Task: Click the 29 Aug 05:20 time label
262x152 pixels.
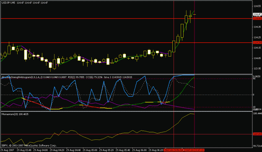Action: tap(106, 150)
